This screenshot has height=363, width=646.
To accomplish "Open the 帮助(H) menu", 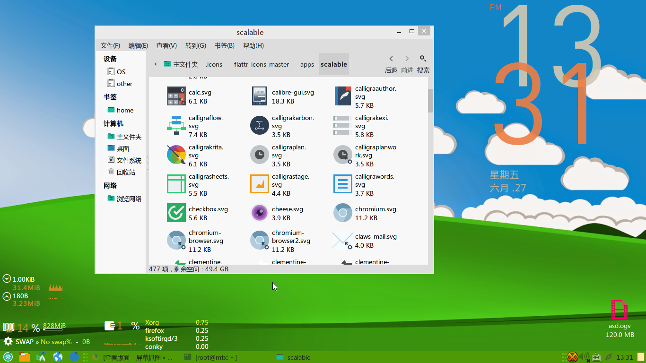I will coord(253,45).
